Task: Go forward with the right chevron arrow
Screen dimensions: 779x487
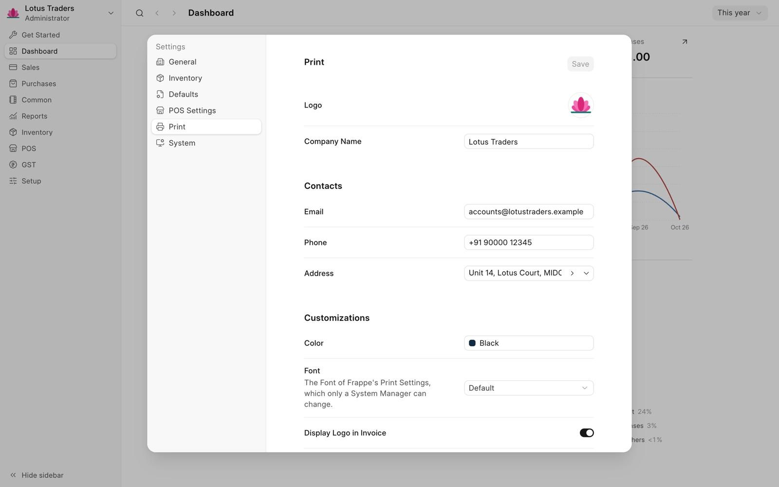Action: pyautogui.click(x=174, y=13)
